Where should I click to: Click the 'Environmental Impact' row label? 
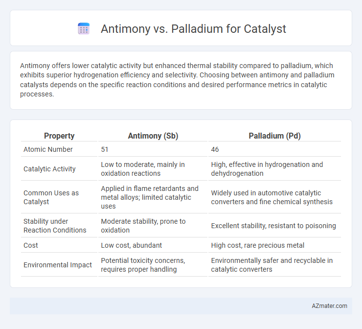tap(58, 265)
